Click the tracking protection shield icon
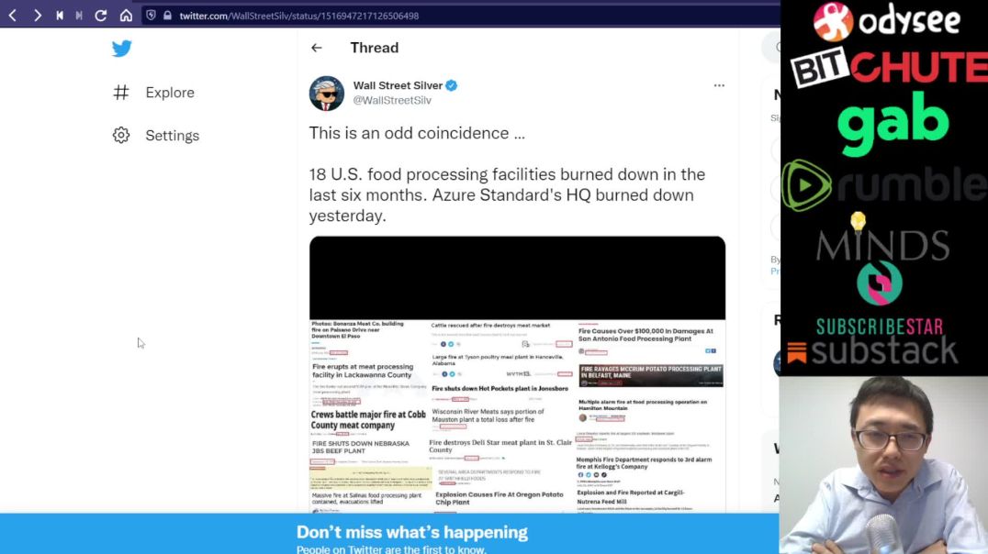The image size is (988, 554). (152, 15)
